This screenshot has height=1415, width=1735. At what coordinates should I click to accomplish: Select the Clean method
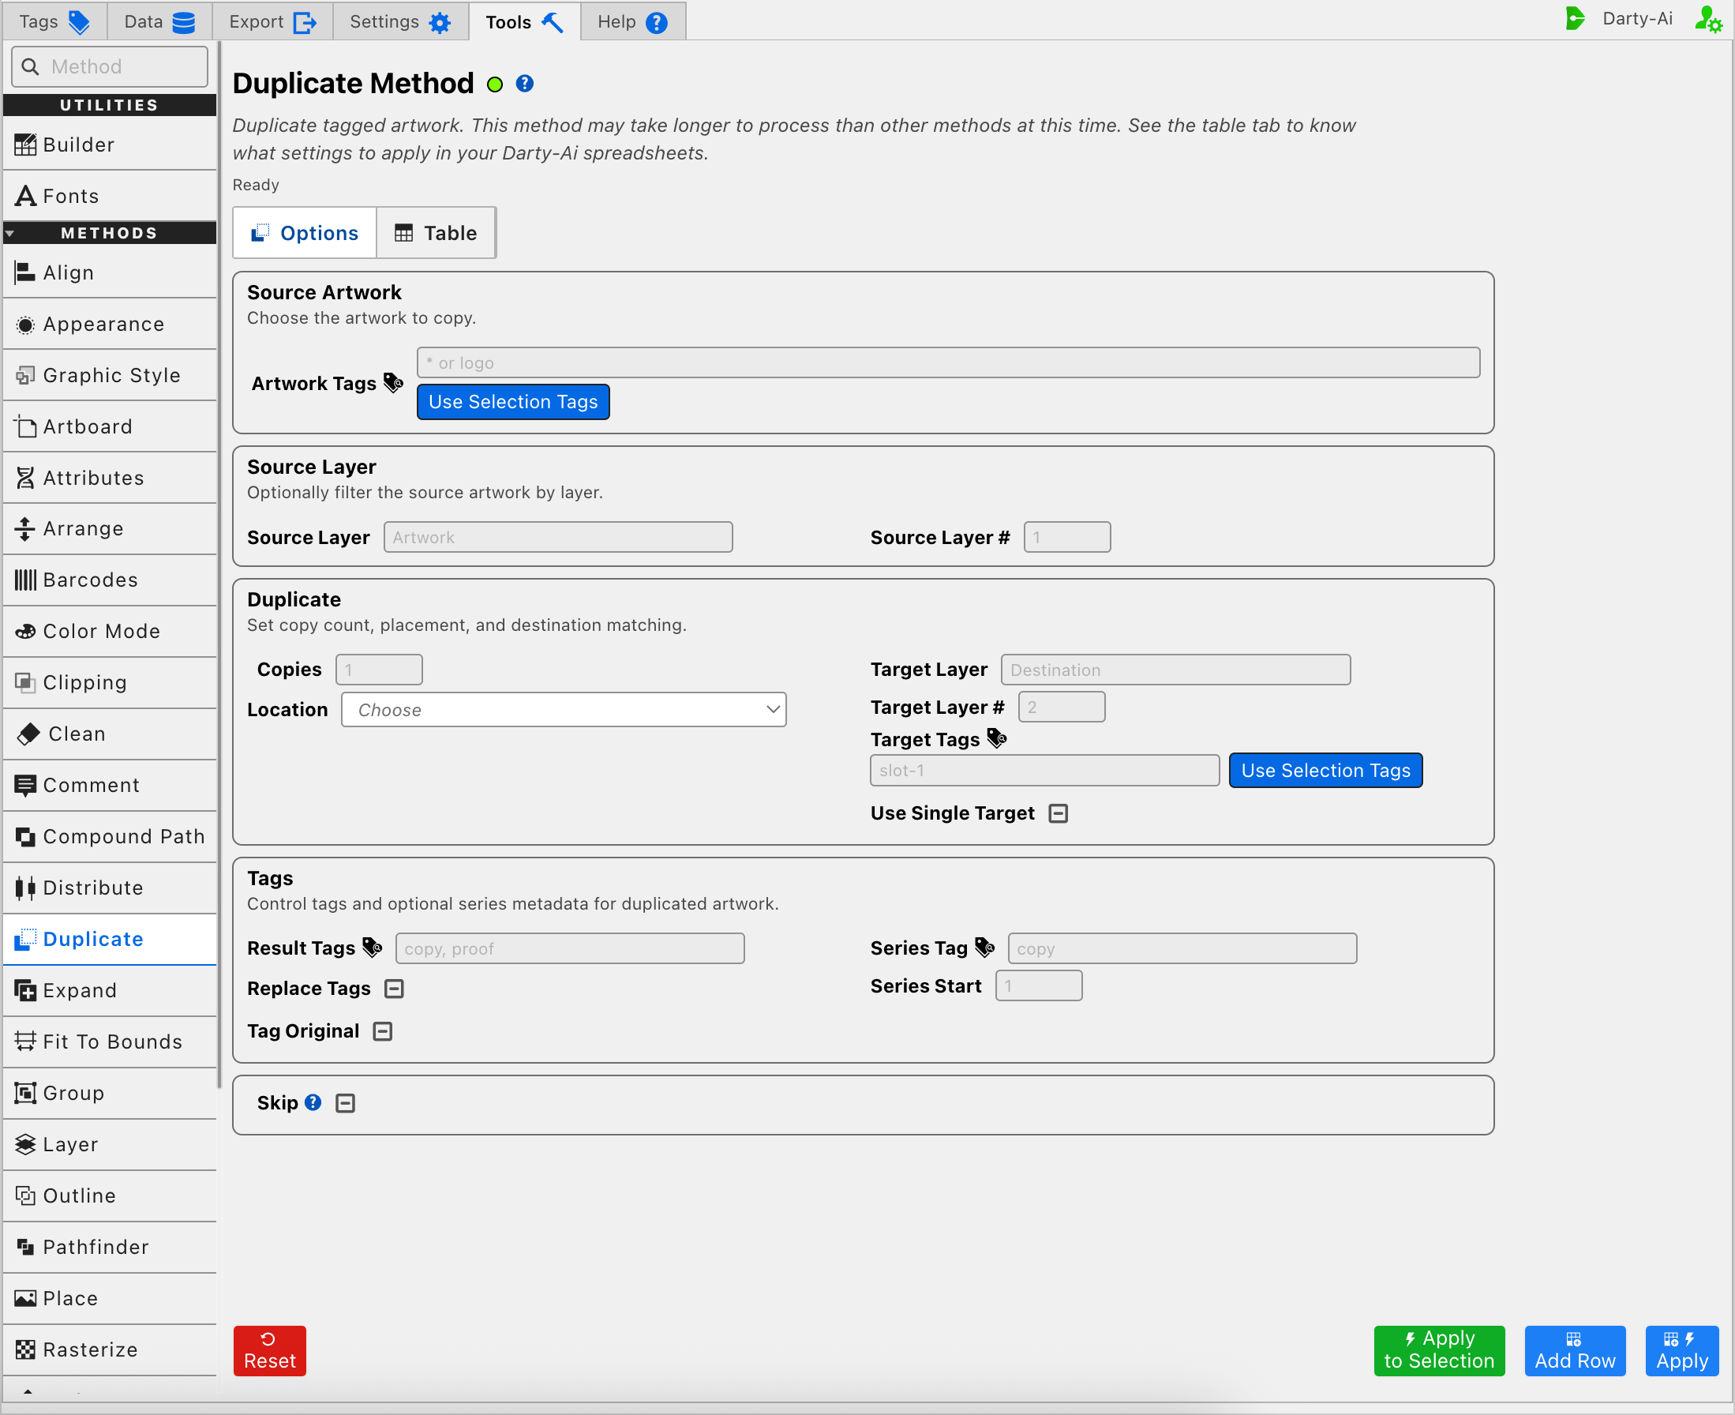109,734
